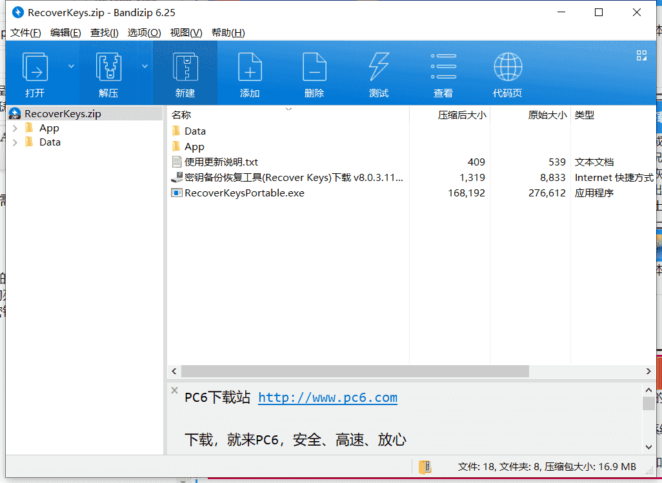Minimize the Bandizip window
Image resolution: width=662 pixels, height=483 pixels.
pos(561,13)
